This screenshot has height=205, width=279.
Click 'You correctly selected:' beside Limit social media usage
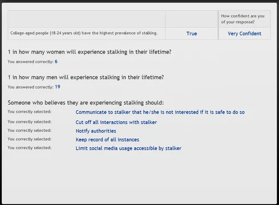[x=29, y=148]
